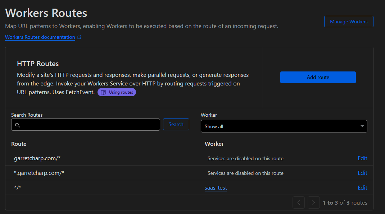Edit the */* route

click(x=362, y=188)
